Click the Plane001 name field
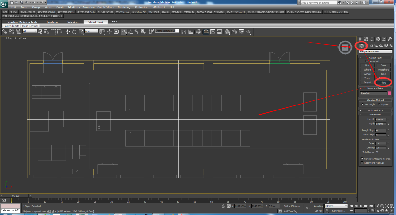Screen dimensions: 396x215 (x=373, y=93)
